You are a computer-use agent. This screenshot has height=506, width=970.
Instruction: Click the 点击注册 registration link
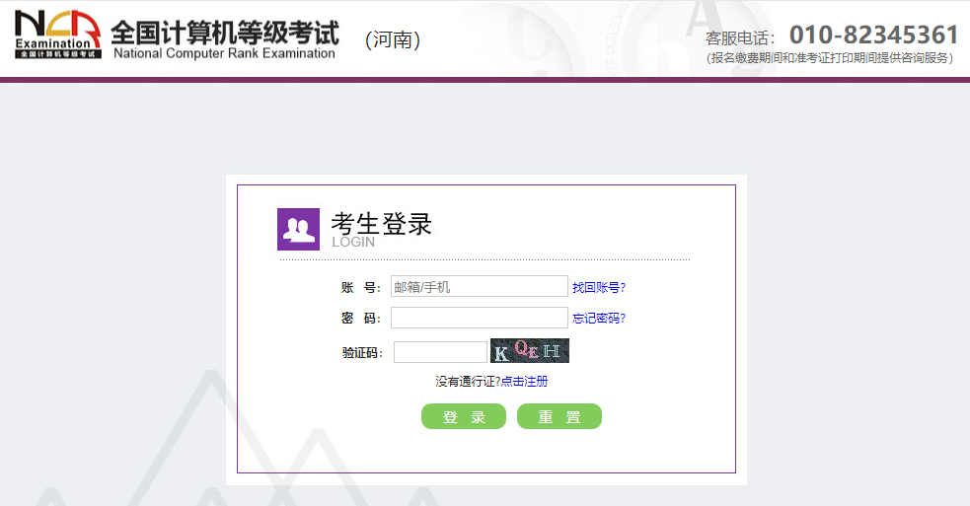coord(524,381)
